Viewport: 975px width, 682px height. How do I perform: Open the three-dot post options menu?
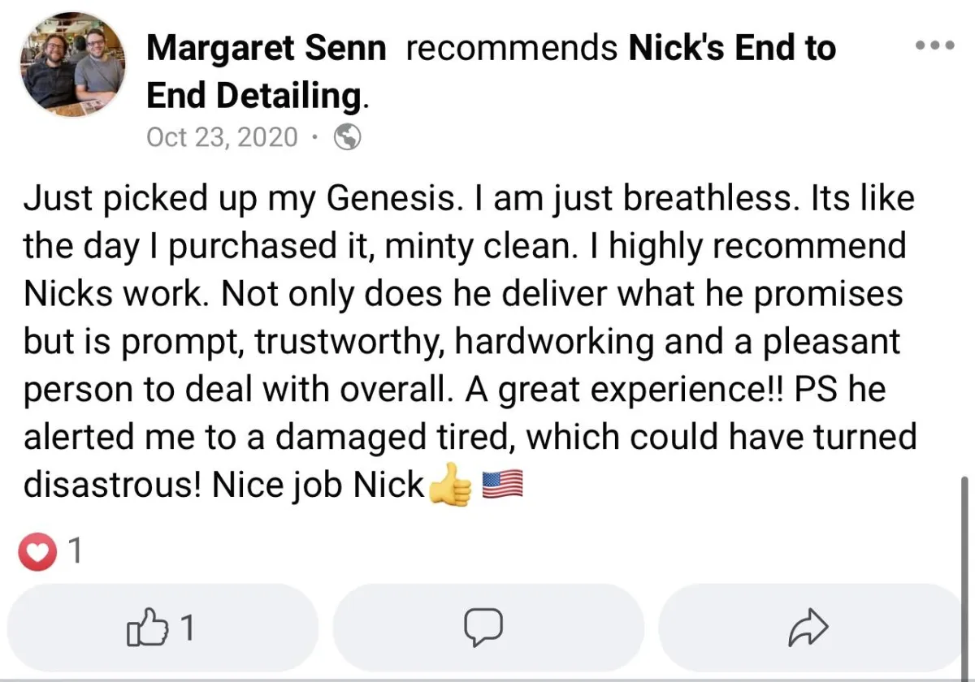pos(934,45)
